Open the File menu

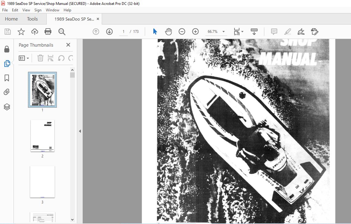pyautogui.click(x=5, y=10)
